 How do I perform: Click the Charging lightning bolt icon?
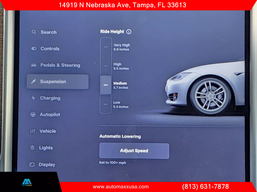pos(33,98)
